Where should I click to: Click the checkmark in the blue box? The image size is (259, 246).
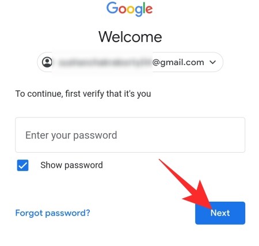[x=22, y=165]
